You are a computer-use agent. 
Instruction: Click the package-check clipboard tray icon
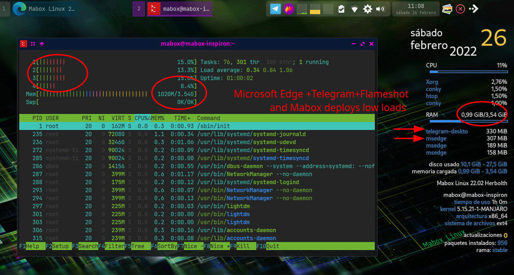[341, 8]
